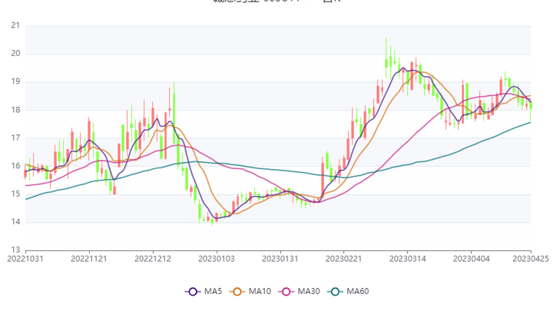Click the y-axis value 18
Viewport: 553px width, 311px height.
(x=15, y=110)
